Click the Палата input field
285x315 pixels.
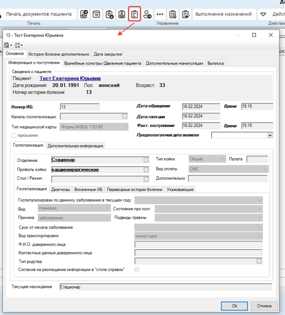pyautogui.click(x=257, y=159)
